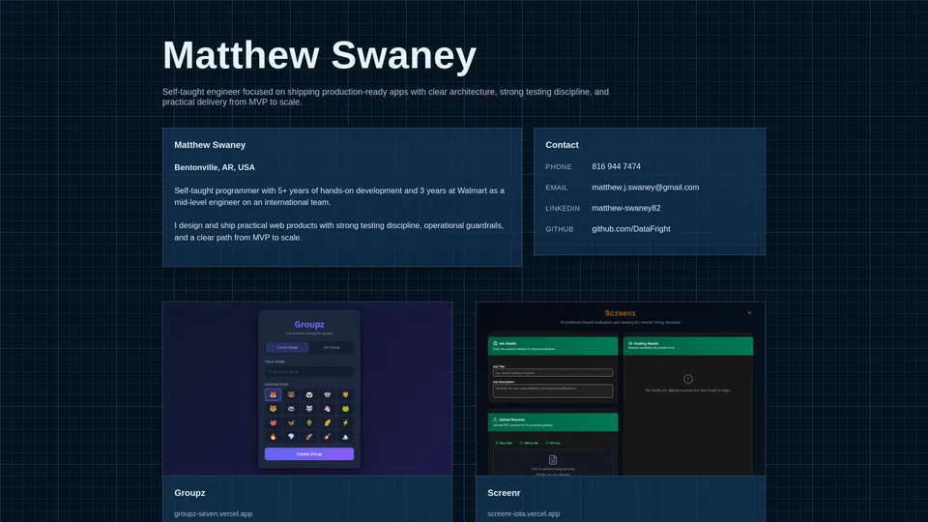
Task: Choose the panda emoji icon
Action: pyautogui.click(x=309, y=394)
